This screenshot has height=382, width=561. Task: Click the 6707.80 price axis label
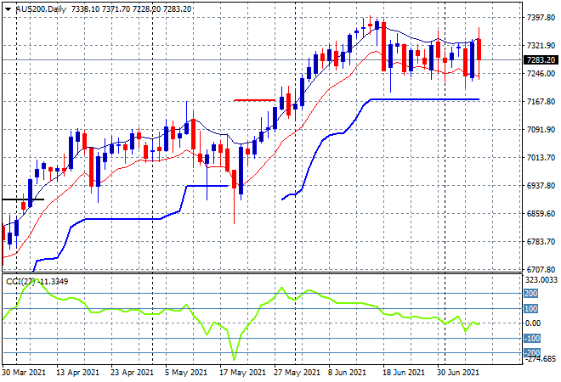pos(541,269)
